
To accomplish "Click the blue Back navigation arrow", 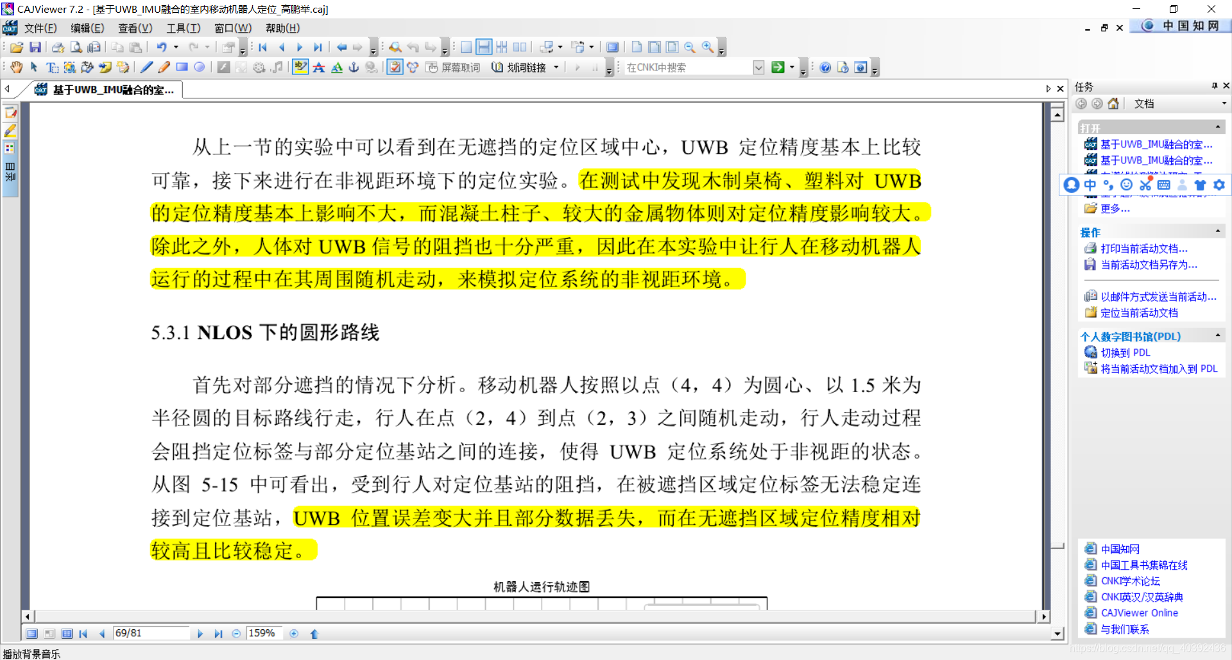I will [341, 47].
